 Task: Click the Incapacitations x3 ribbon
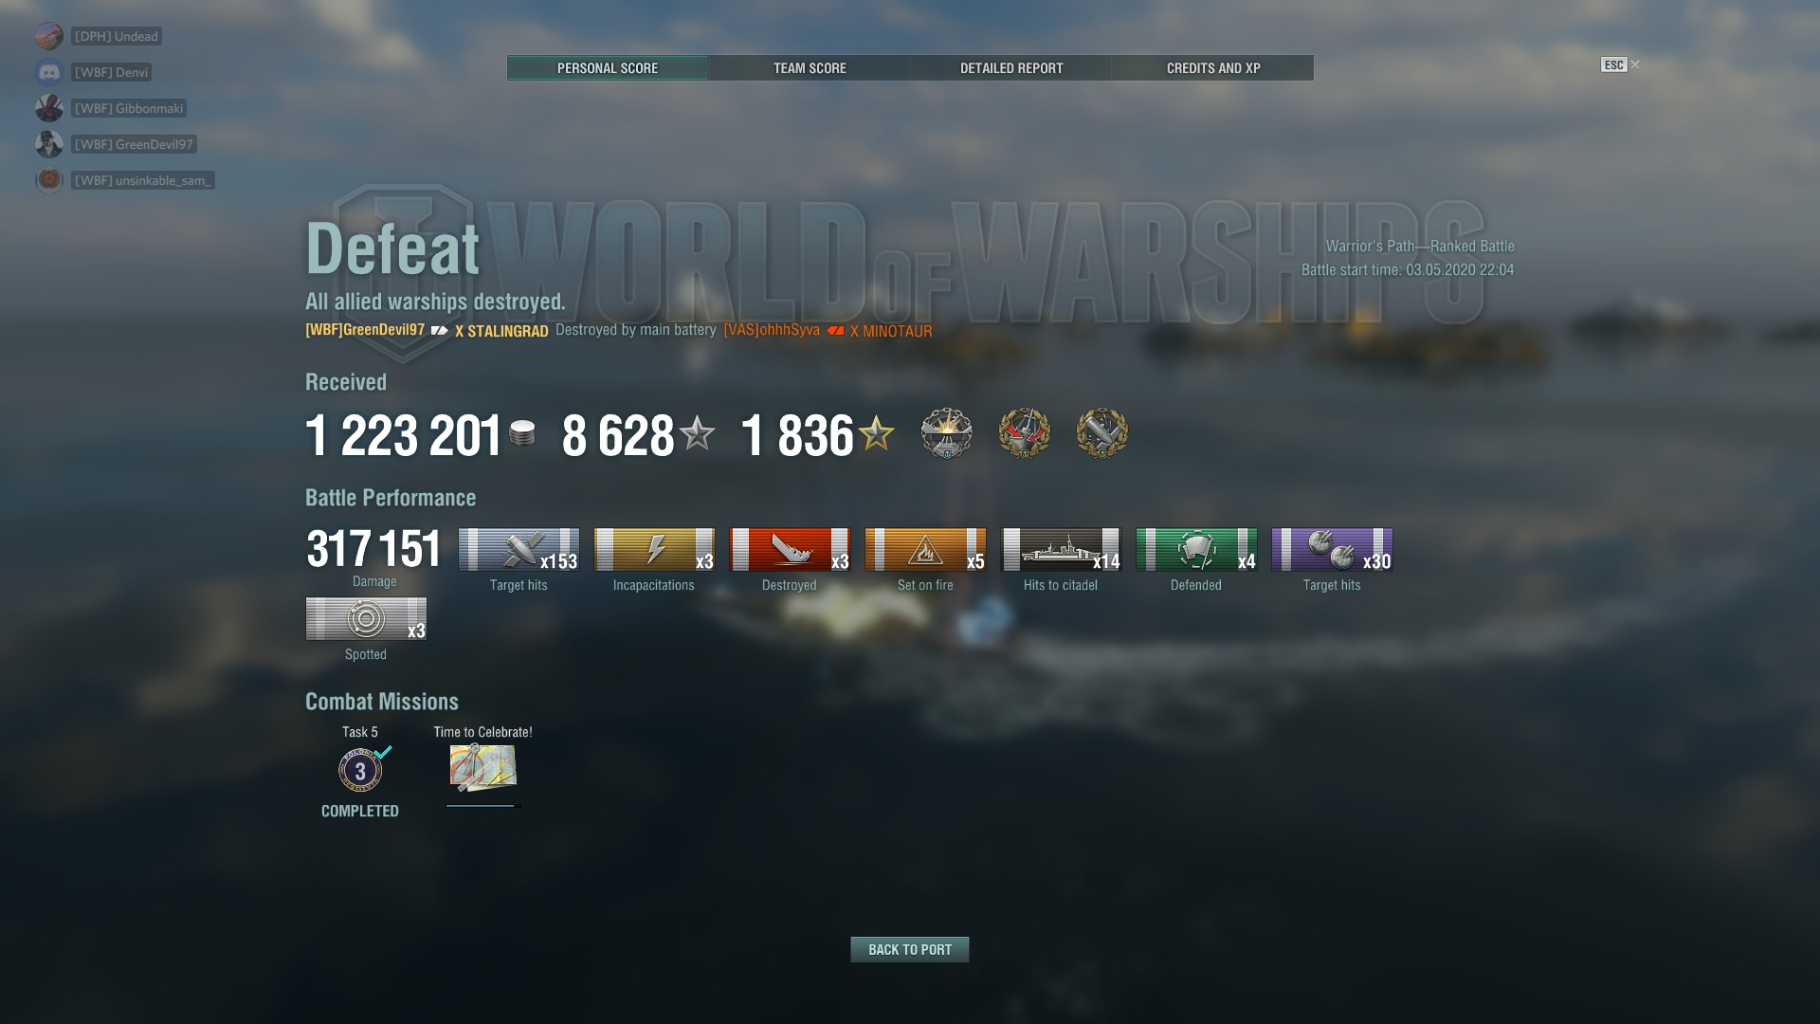(654, 550)
